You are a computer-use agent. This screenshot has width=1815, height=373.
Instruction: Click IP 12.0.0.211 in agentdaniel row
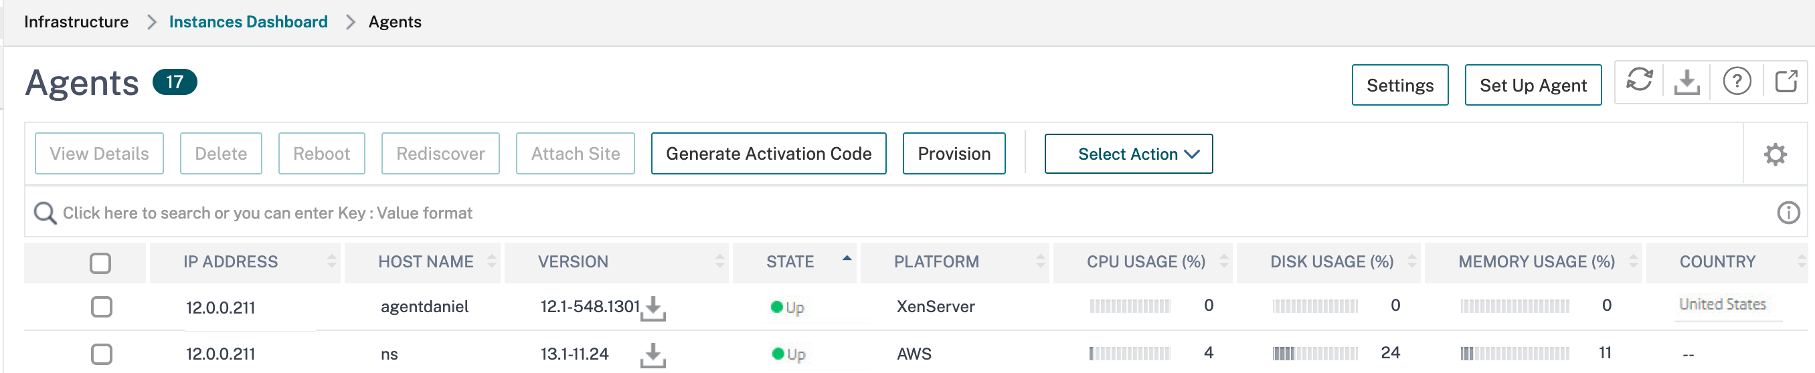click(221, 307)
